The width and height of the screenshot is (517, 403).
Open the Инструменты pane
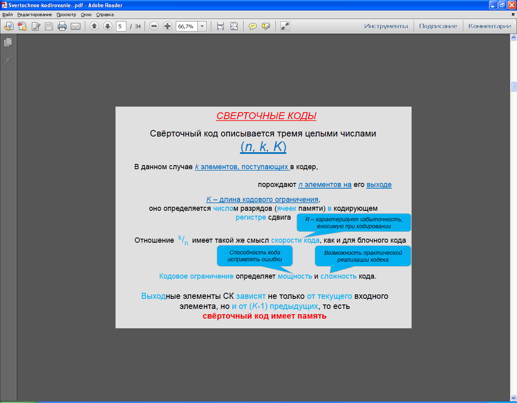(x=386, y=26)
